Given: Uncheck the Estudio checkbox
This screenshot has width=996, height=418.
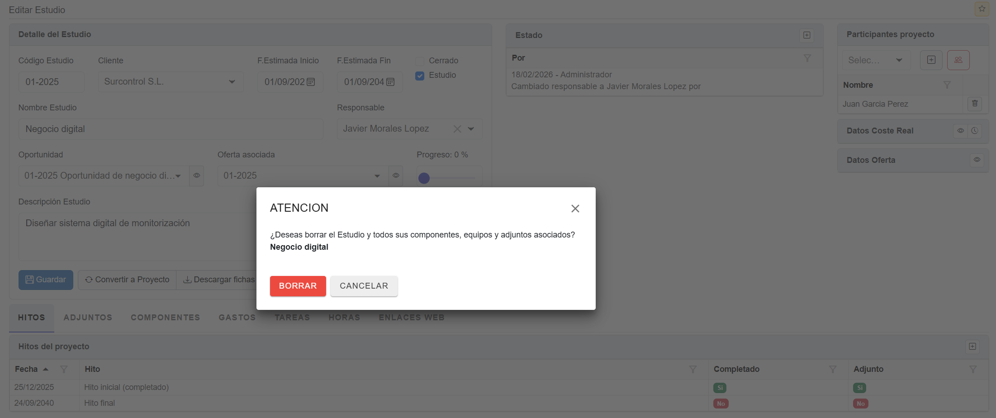Looking at the screenshot, I should pos(420,76).
